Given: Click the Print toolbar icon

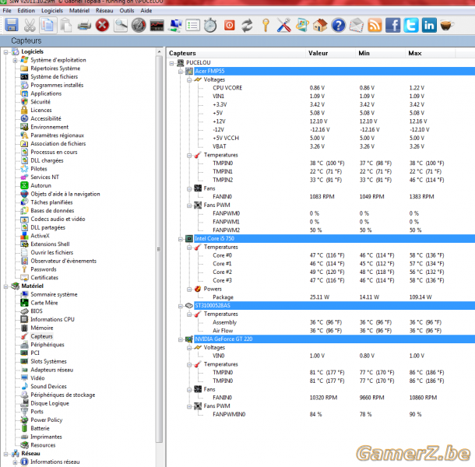Looking at the screenshot, I should [x=84, y=25].
